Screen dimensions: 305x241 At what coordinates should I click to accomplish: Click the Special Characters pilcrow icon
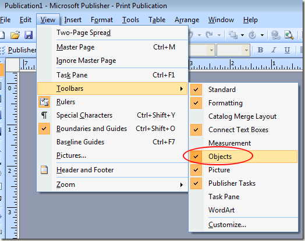[x=44, y=115]
